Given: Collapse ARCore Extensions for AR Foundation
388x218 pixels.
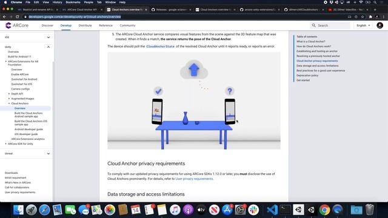Looking at the screenshot, I should tap(6, 61).
